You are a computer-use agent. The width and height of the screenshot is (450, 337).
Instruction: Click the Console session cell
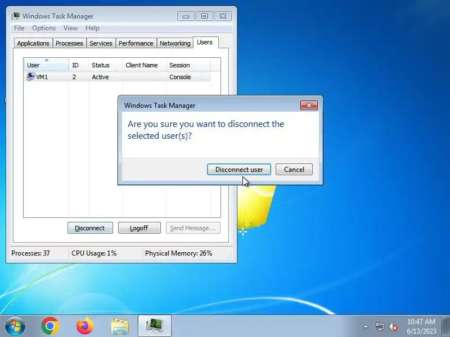pyautogui.click(x=180, y=77)
